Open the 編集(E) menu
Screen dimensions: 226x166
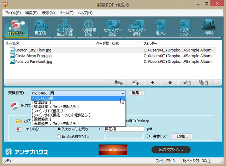[31, 13]
